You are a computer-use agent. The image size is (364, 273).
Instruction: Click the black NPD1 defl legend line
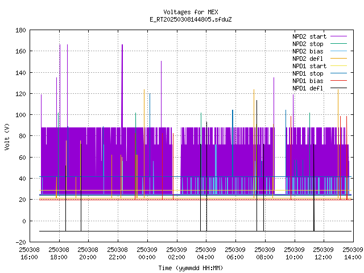pos(338,88)
